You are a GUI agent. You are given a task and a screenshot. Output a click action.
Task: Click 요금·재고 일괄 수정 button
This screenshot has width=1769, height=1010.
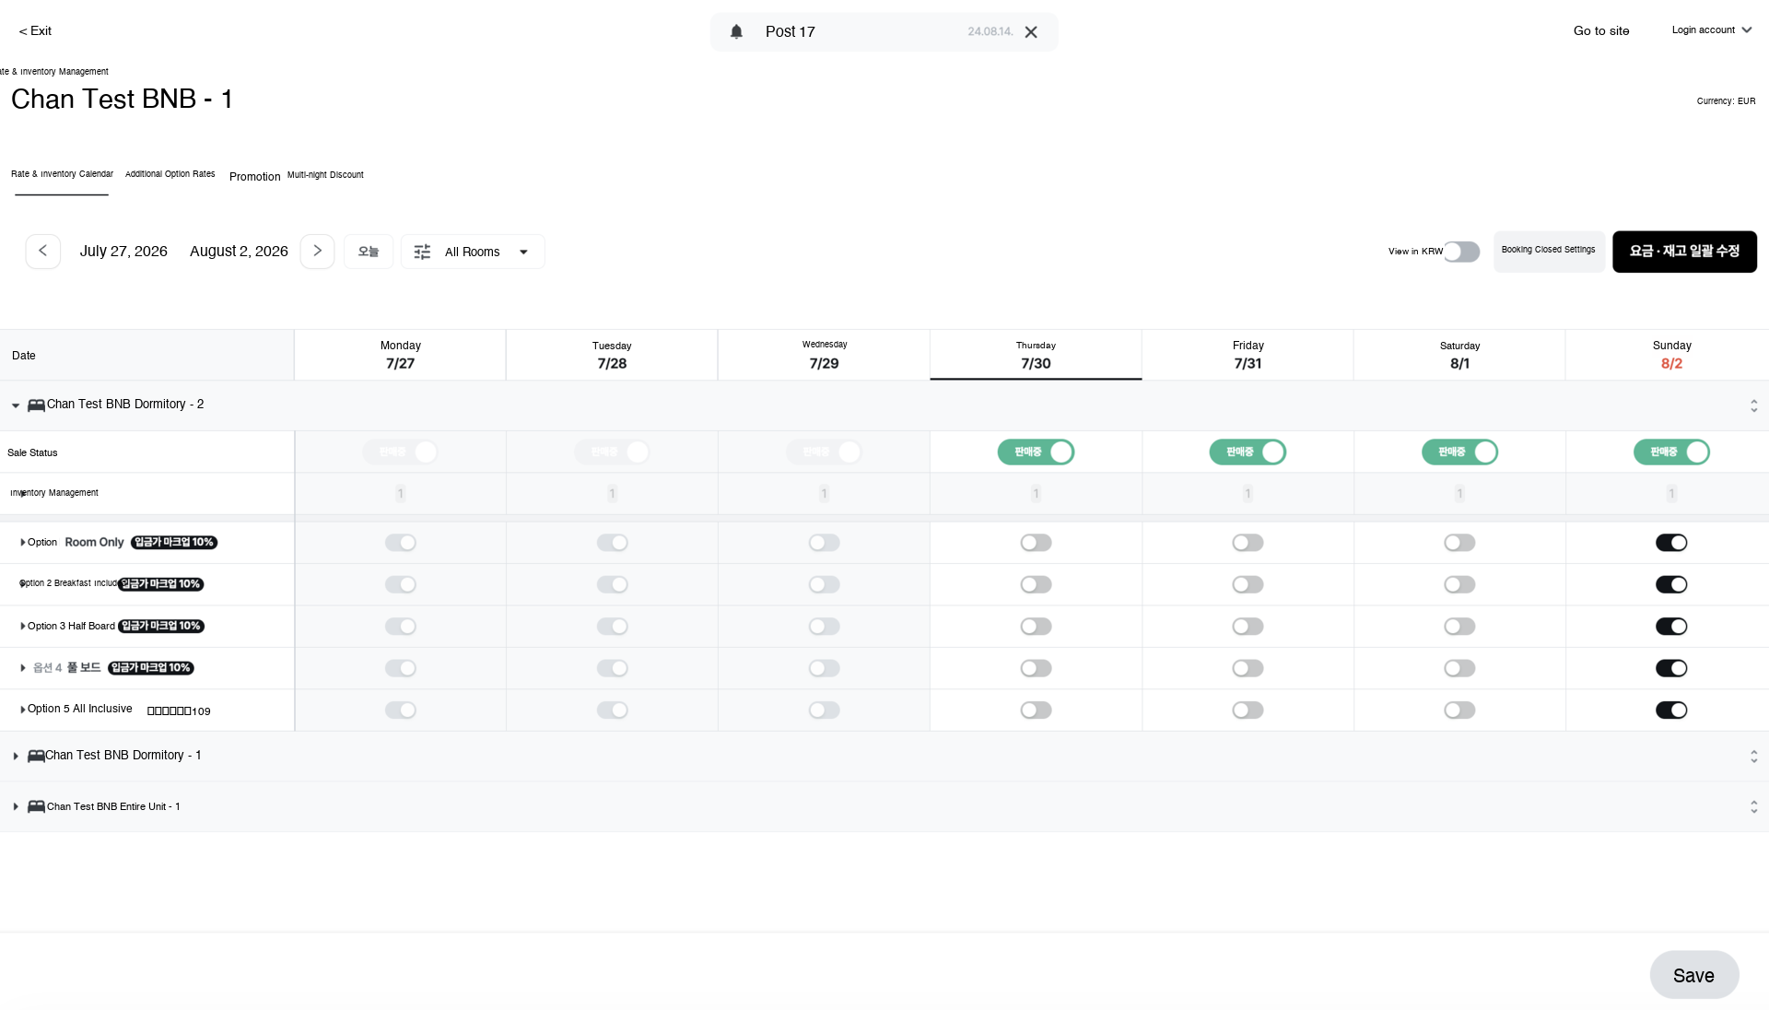click(1684, 252)
